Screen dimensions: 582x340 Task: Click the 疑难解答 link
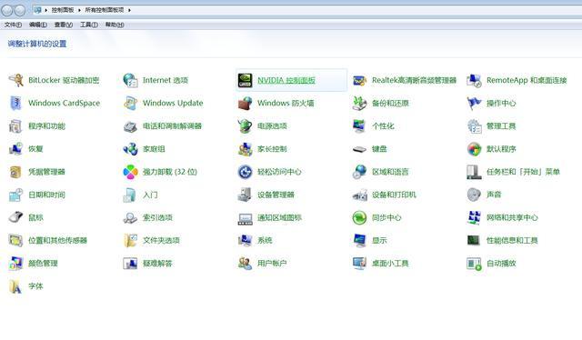click(x=157, y=264)
